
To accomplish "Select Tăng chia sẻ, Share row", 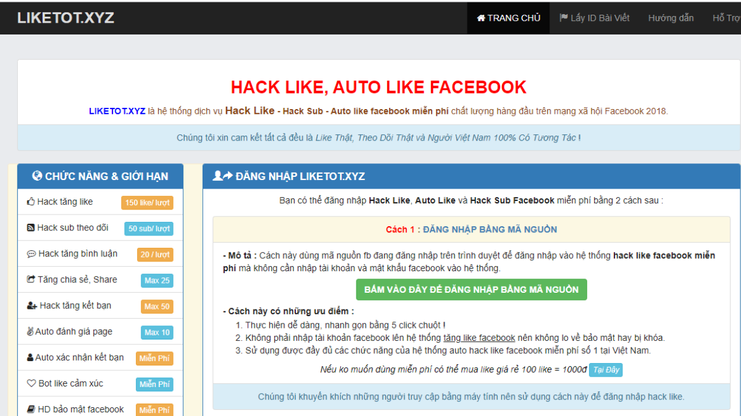I will tap(101, 280).
